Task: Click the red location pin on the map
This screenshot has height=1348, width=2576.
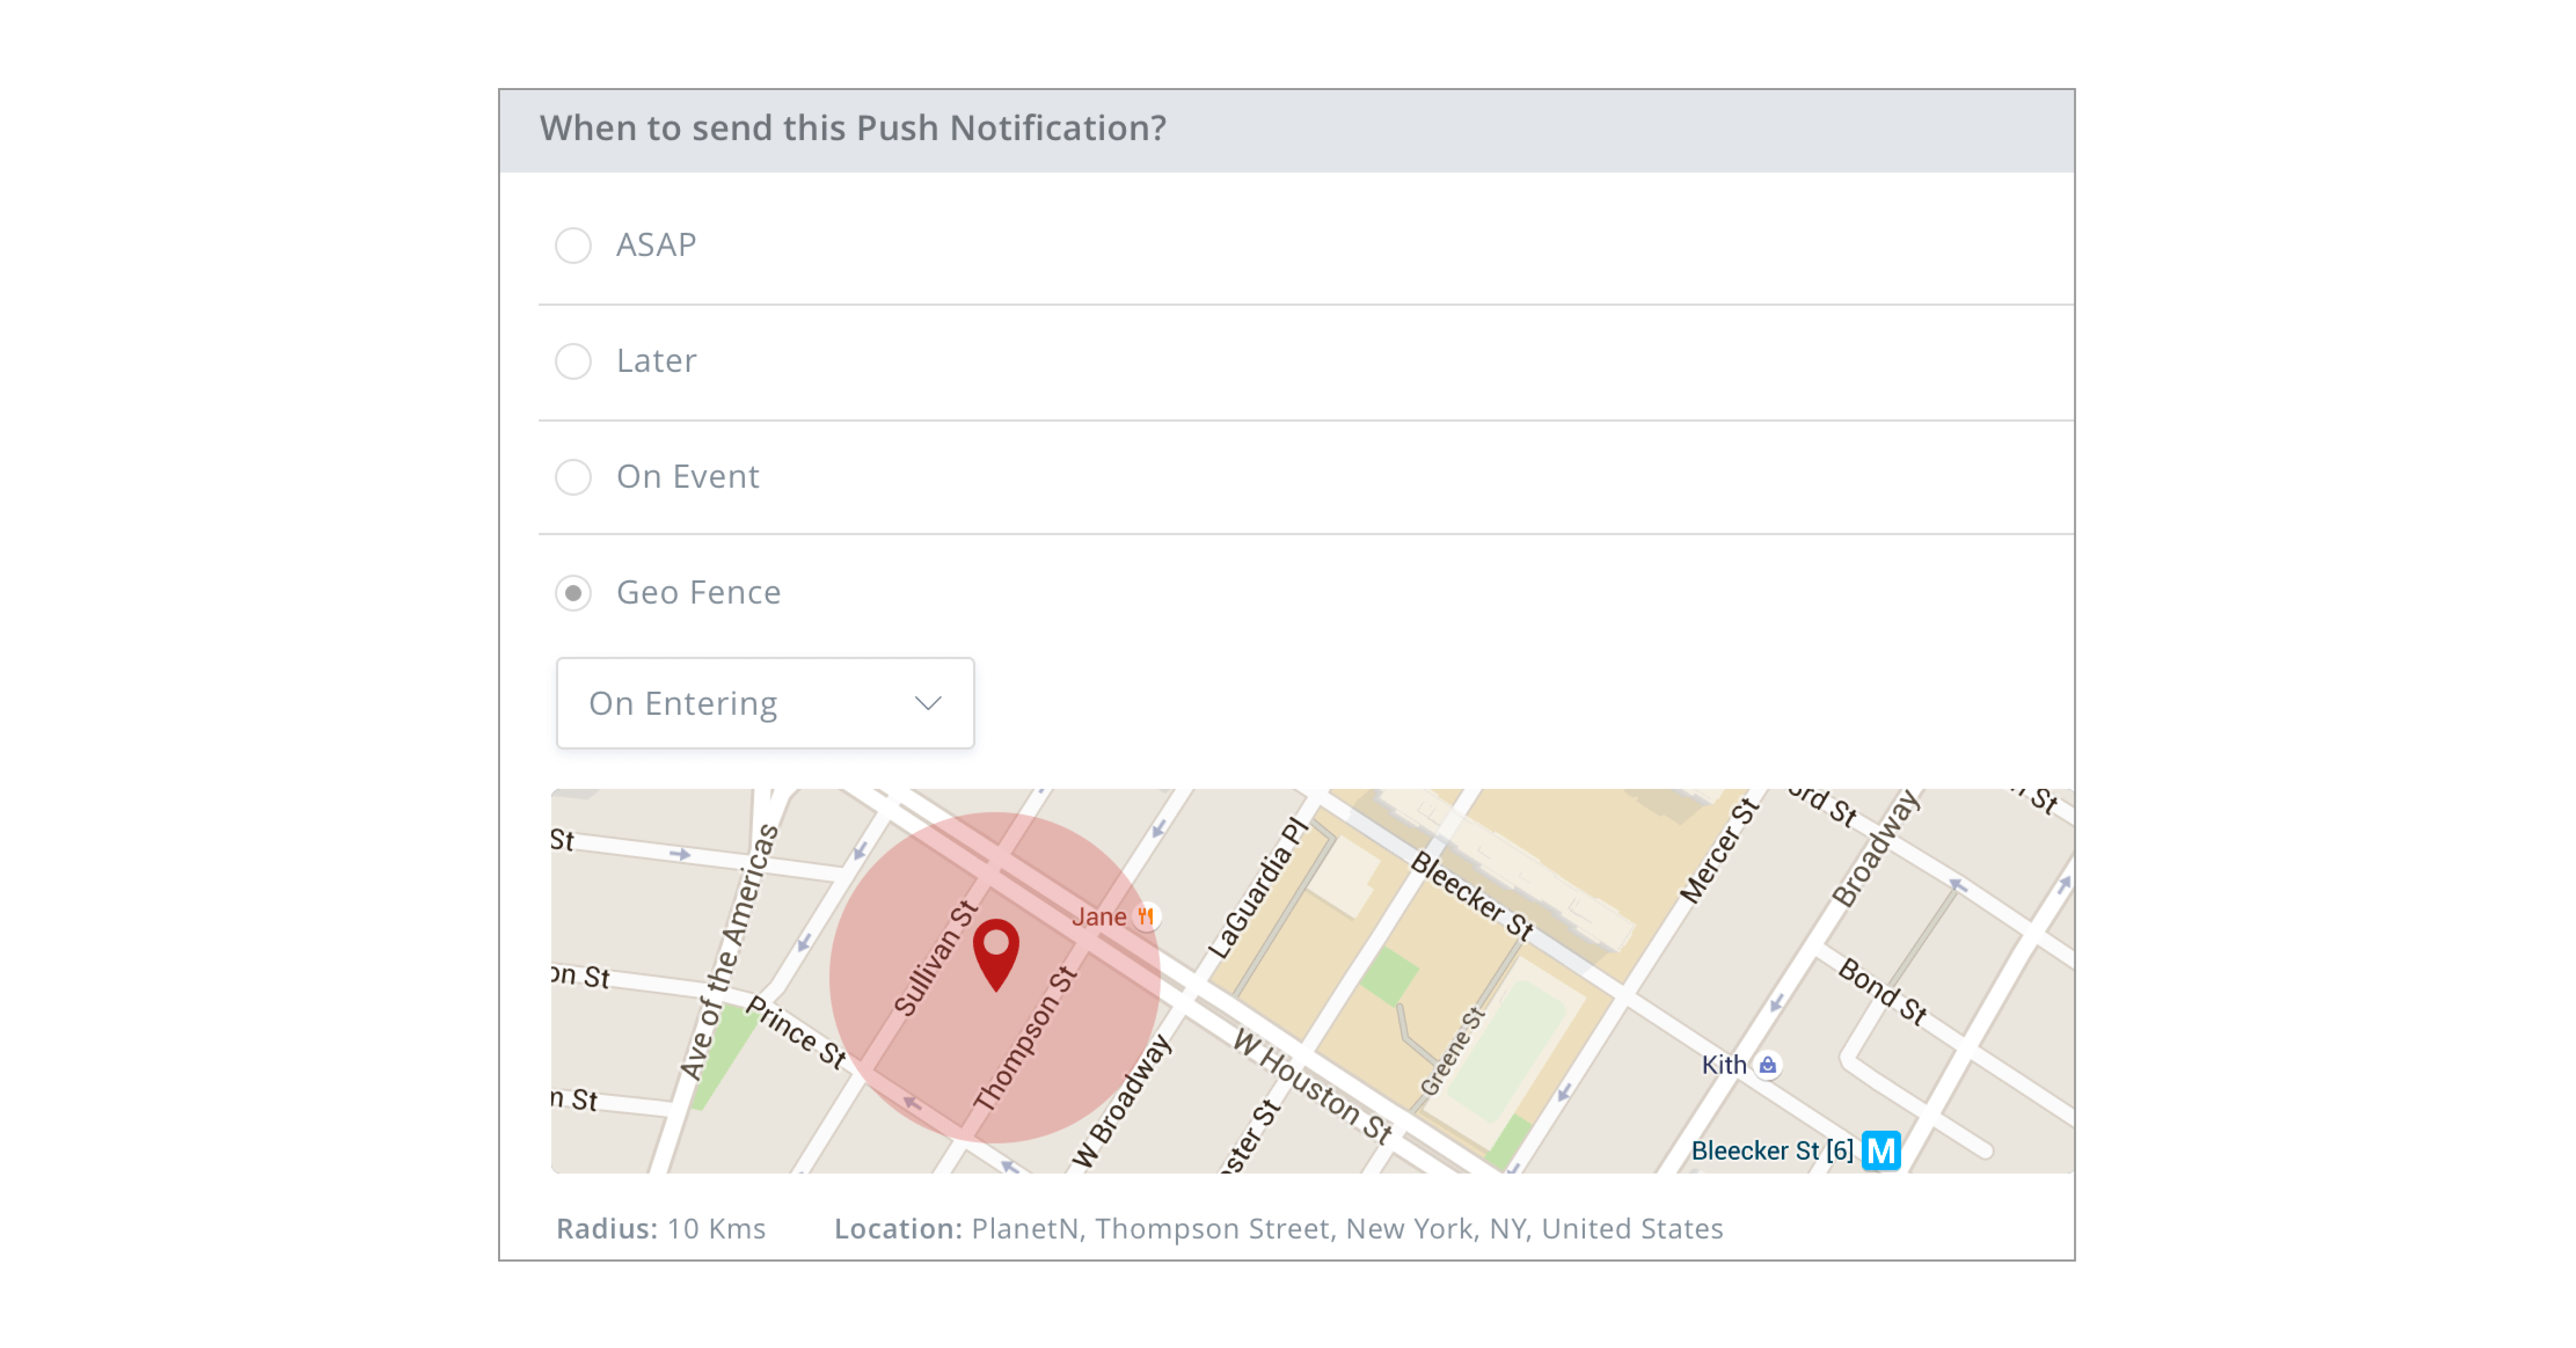Action: (x=996, y=955)
